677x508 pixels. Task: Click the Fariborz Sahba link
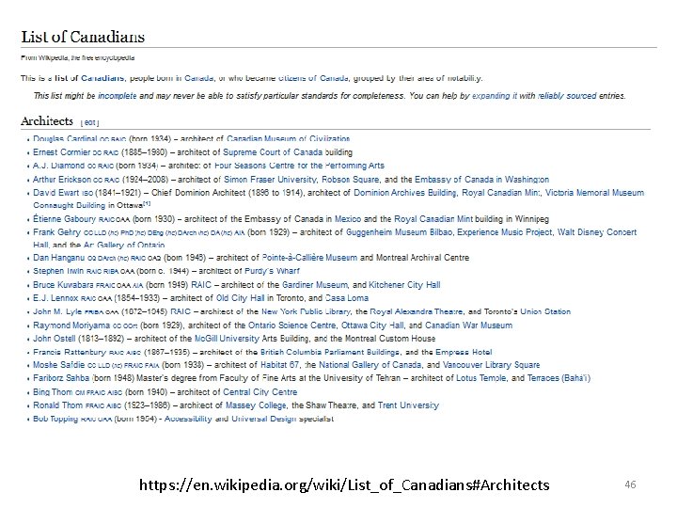click(x=61, y=378)
